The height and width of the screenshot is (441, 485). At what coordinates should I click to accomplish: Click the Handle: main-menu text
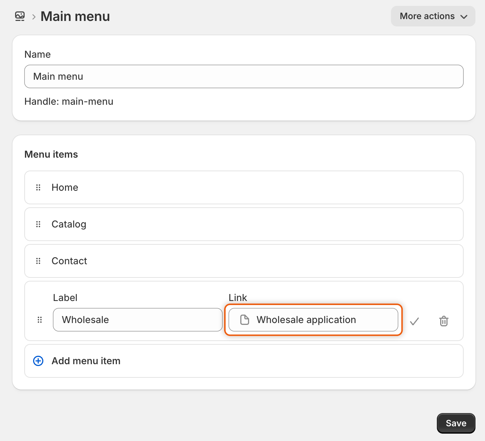pos(69,101)
